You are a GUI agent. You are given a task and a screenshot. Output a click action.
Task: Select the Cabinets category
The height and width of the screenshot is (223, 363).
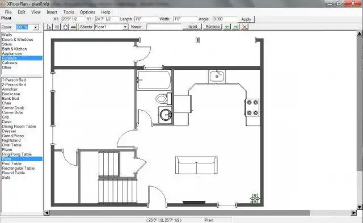pos(10,63)
